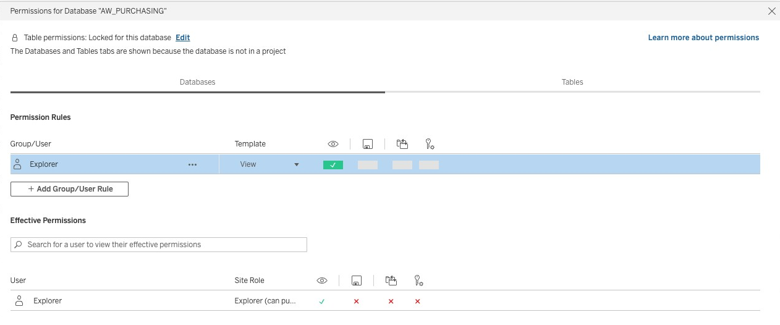Open the Template dropdown showing View
Screen dimensions: 780x325
pos(269,165)
